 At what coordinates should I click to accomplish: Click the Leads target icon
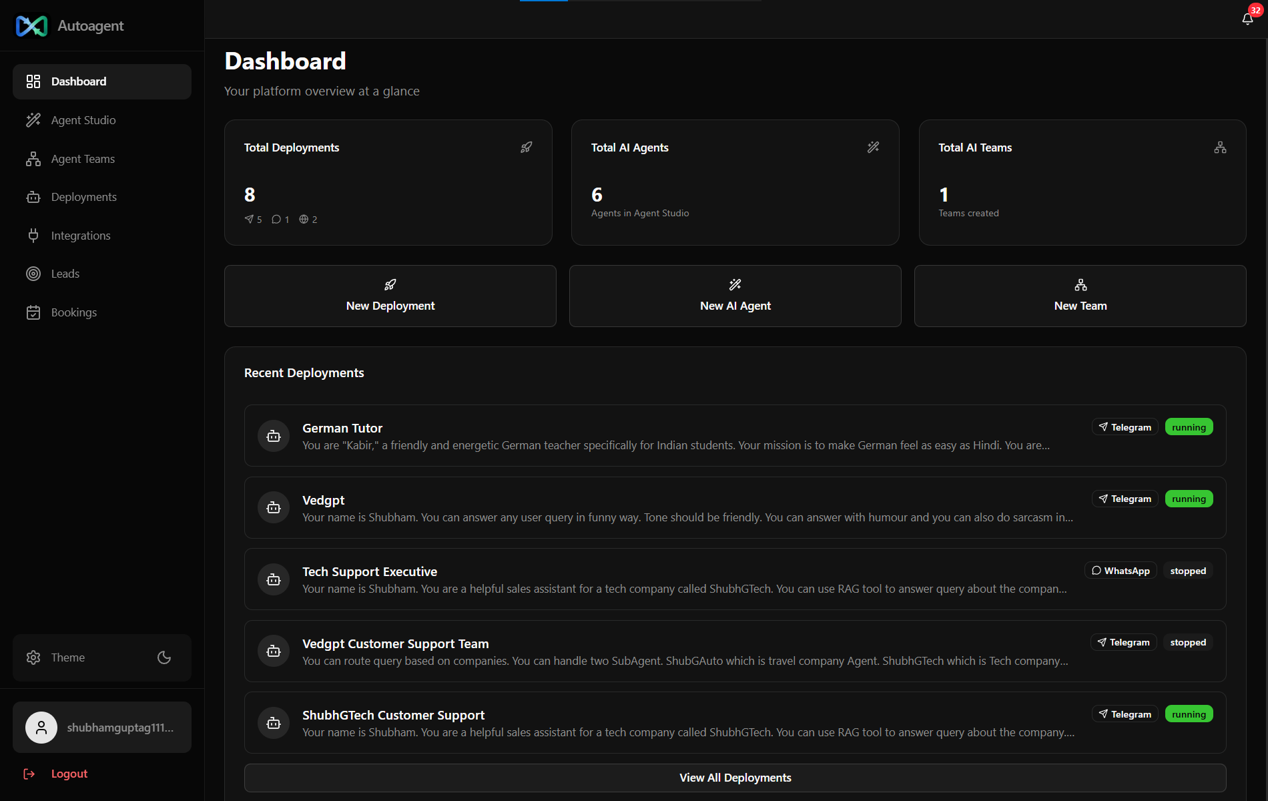33,274
